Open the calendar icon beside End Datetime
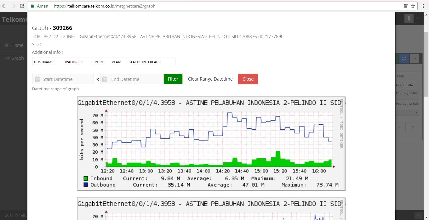 tap(105, 79)
